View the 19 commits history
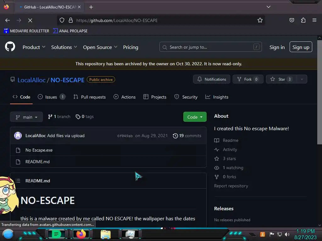 187,136
